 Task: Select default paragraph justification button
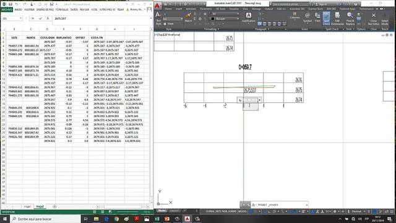(260, 24)
